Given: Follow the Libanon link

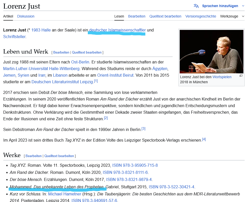Looking at the screenshot, I should (60, 75).
